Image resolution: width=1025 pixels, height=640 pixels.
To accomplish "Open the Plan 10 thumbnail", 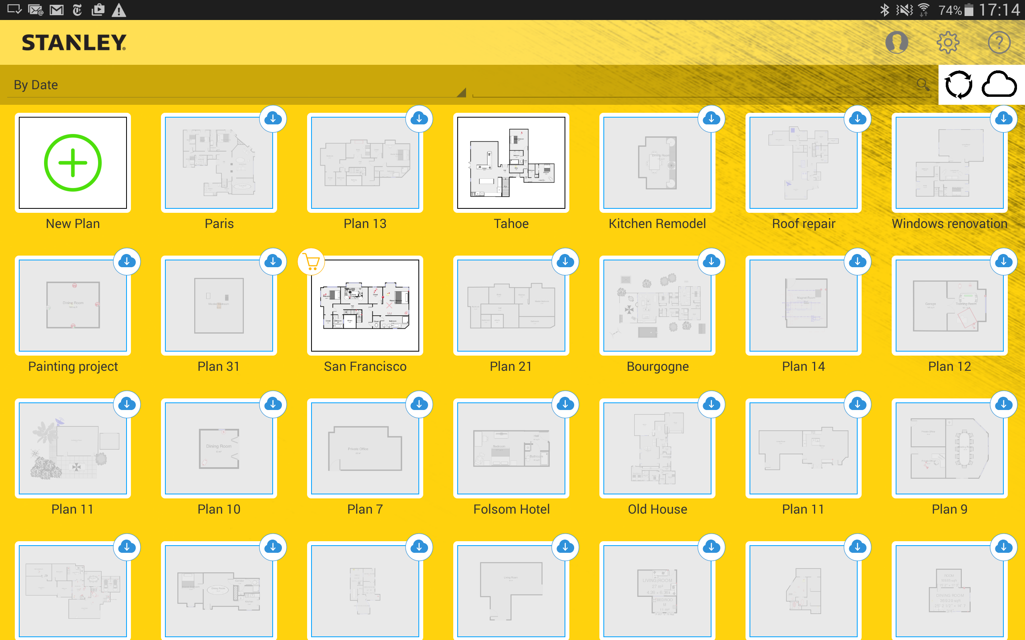I will click(x=219, y=448).
